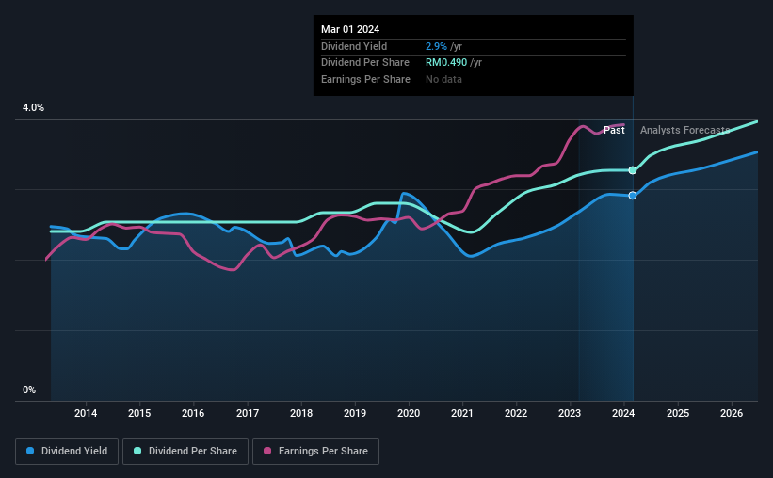Click the 2016 x-axis label
The image size is (773, 478).
(x=193, y=413)
